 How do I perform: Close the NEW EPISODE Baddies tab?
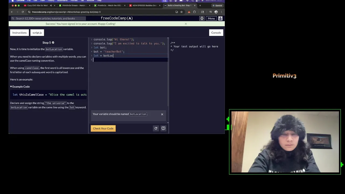tap(160, 5)
